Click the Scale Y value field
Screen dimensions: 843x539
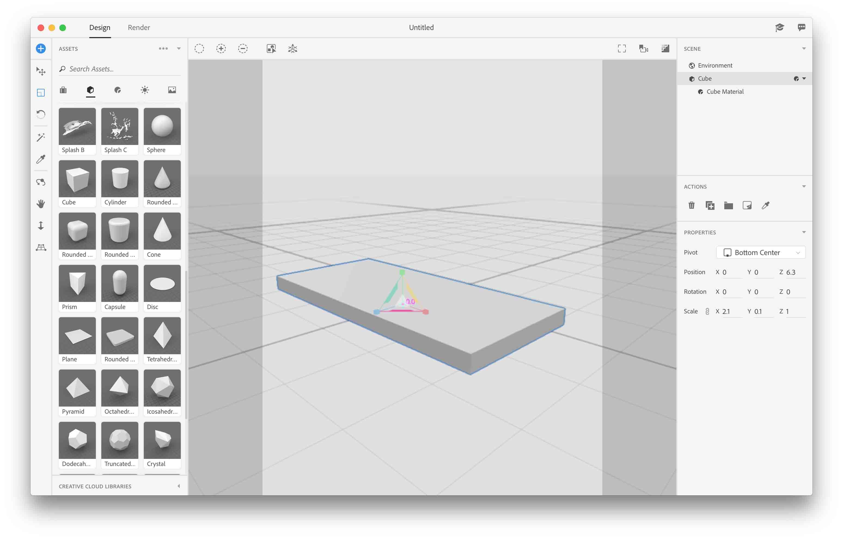(763, 311)
